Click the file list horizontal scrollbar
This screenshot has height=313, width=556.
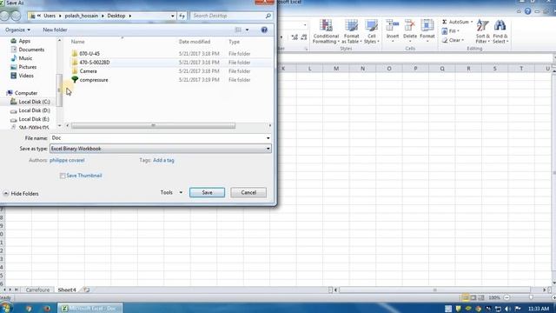click(x=153, y=125)
